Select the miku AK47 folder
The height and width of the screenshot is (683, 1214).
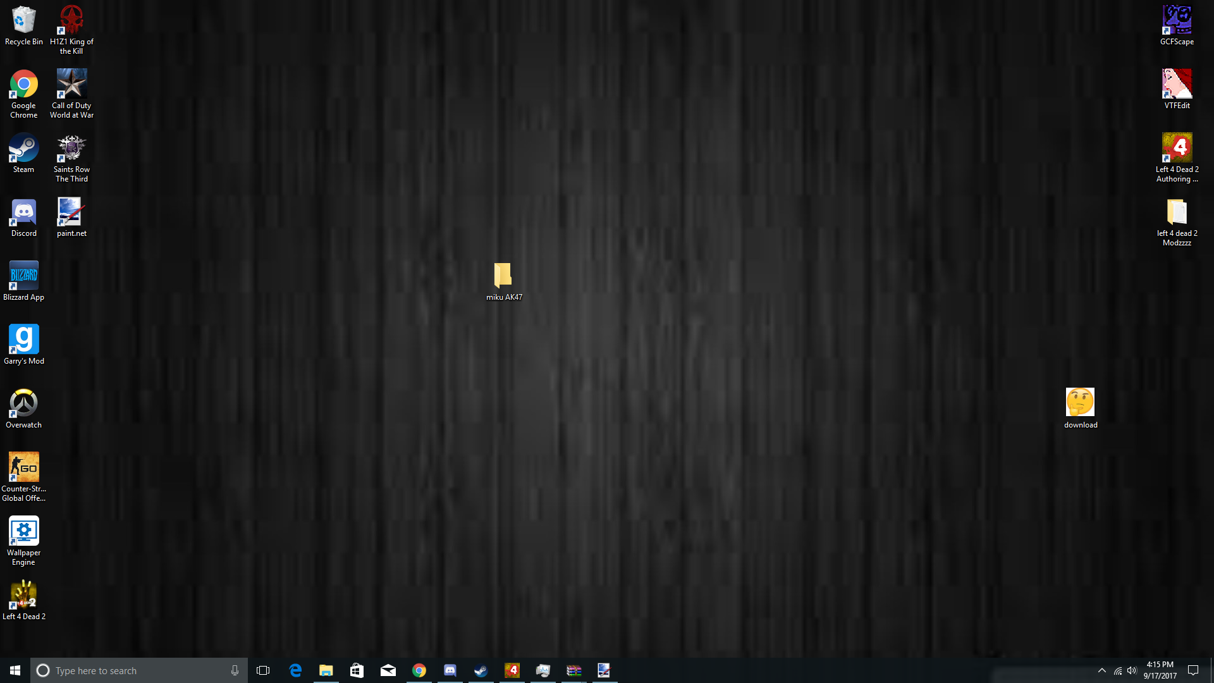point(503,276)
